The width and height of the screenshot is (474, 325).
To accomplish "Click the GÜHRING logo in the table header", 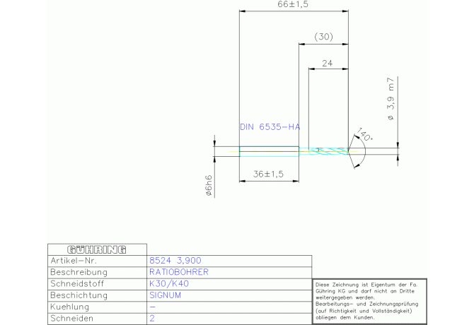I will [x=96, y=249].
